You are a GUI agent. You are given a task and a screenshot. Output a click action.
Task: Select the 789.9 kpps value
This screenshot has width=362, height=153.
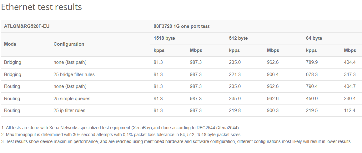[x=312, y=62]
